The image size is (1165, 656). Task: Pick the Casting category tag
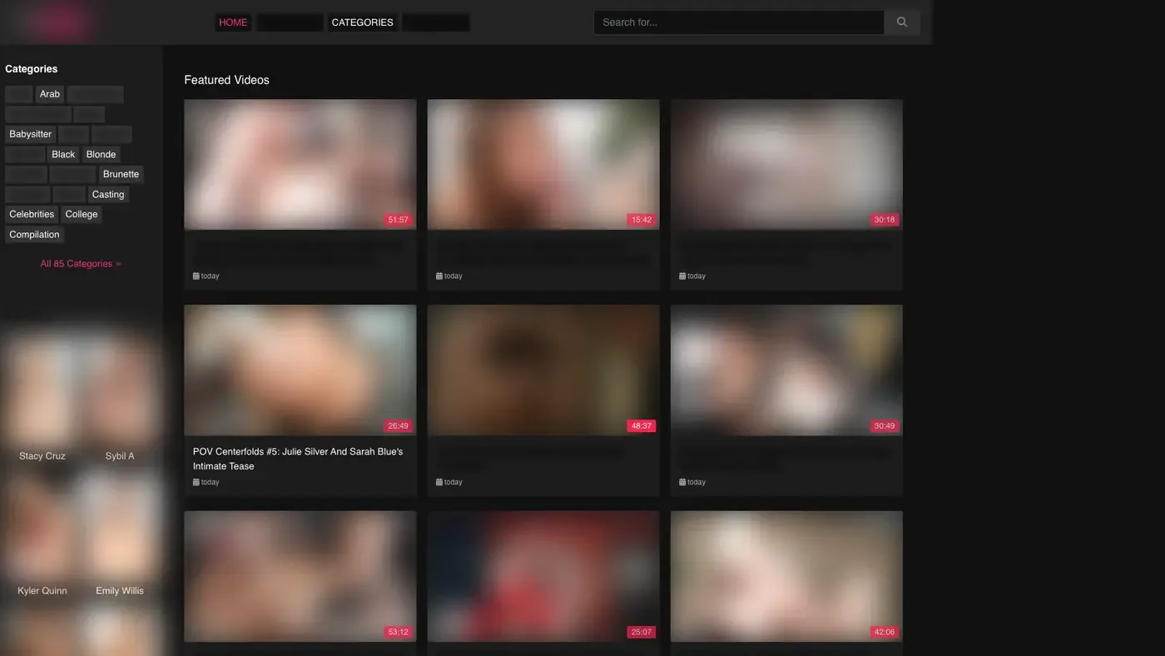108,194
